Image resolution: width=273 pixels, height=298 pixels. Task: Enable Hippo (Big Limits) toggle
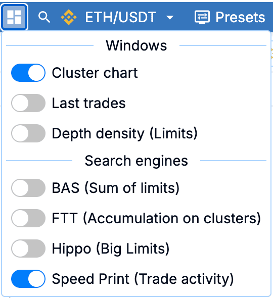(28, 249)
